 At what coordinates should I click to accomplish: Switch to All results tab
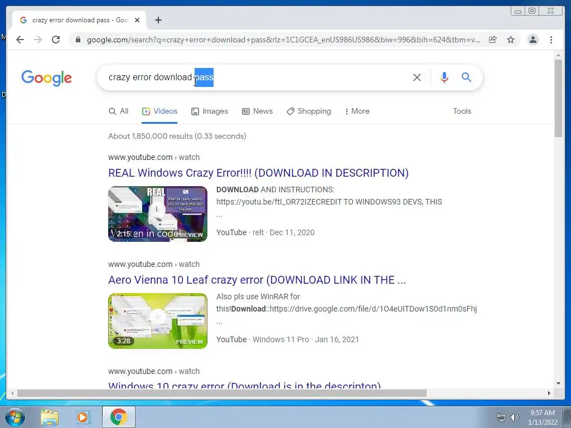119,111
